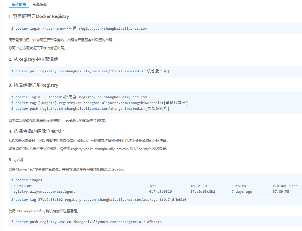Click the text 用于登录的用户名为阿里云账号全名

(36, 40)
